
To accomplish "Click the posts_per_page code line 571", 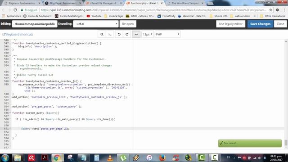I will click(x=45, y=129).
